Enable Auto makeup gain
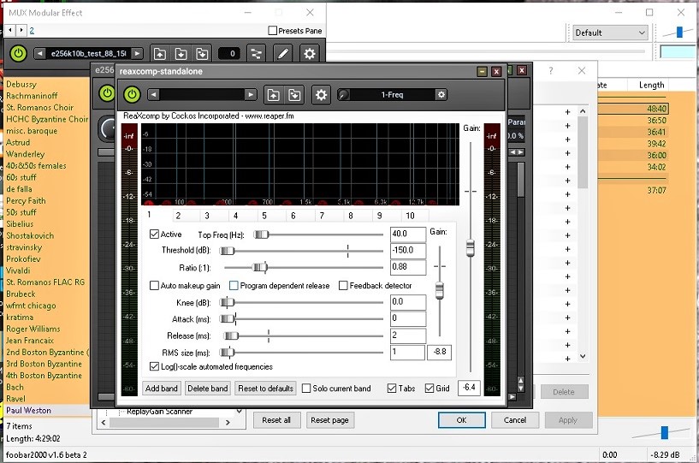699x463 pixels. click(154, 286)
